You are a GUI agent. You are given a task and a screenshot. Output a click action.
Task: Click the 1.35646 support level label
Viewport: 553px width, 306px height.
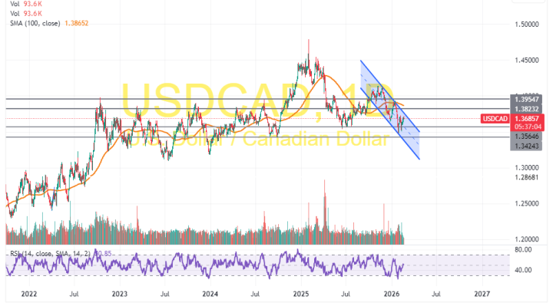coord(527,137)
